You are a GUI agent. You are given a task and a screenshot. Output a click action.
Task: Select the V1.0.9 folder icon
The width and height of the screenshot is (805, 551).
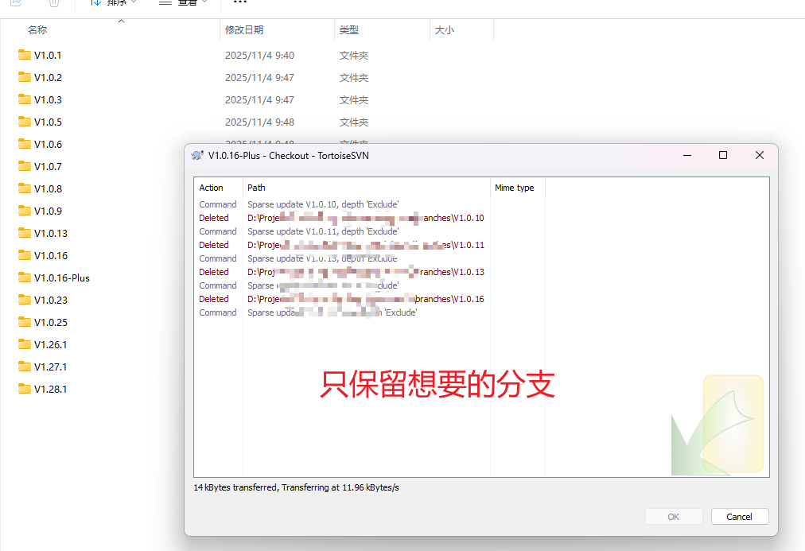tap(24, 211)
